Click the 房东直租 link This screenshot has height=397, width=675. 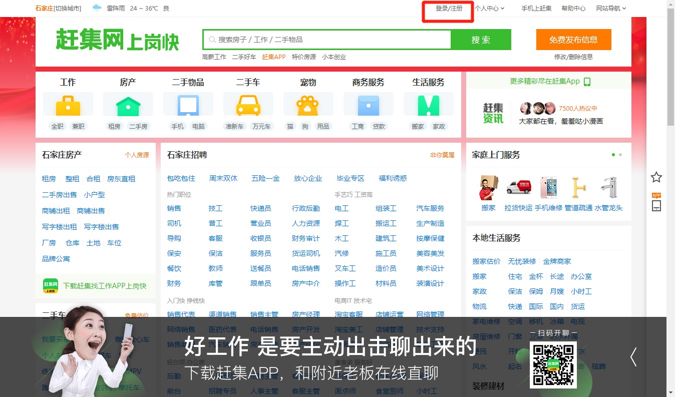[121, 179]
